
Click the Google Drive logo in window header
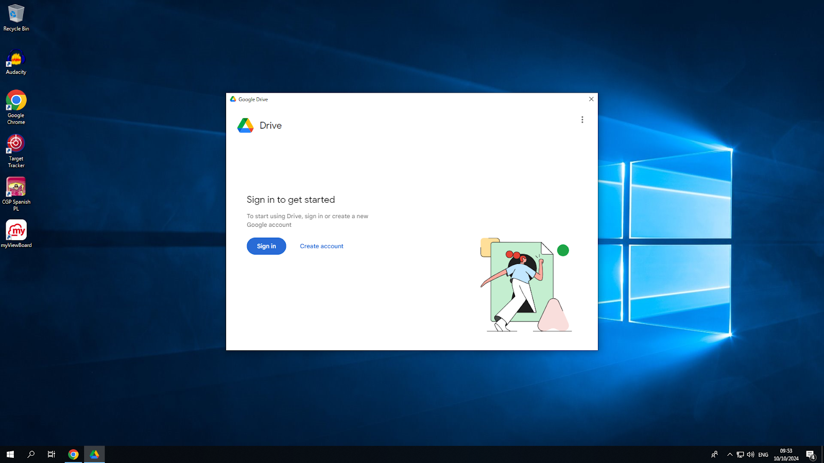pyautogui.click(x=246, y=126)
